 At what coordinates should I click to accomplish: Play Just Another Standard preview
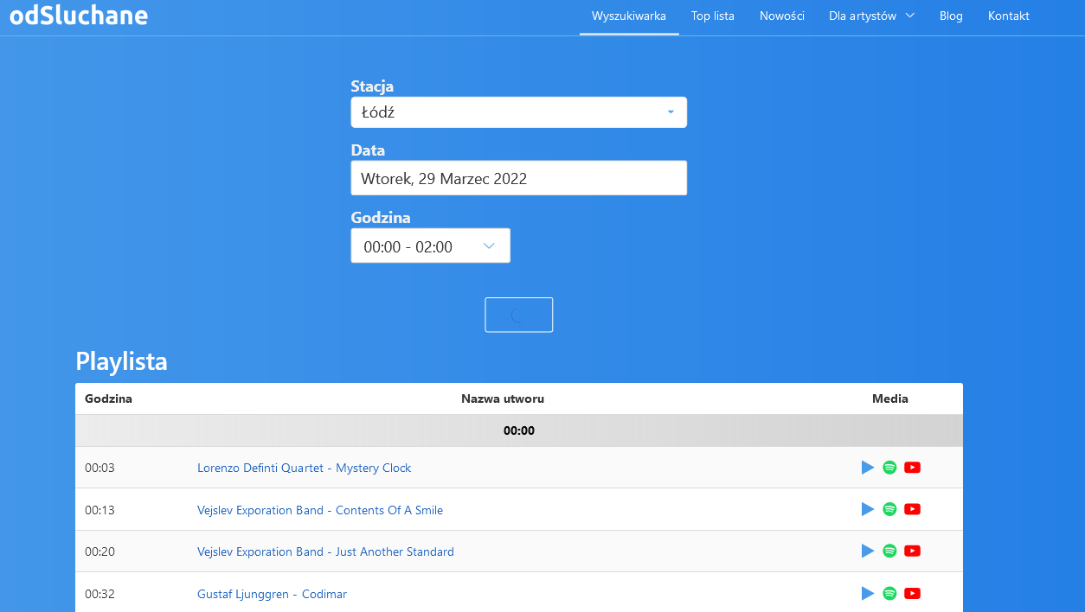click(x=868, y=551)
